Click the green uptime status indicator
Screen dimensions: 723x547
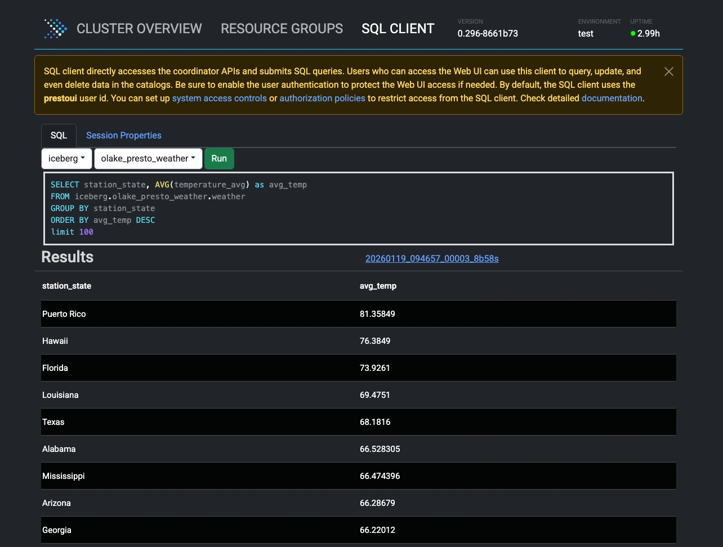tap(633, 34)
